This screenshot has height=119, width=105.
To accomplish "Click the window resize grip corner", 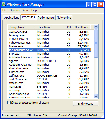I will (103, 116).
